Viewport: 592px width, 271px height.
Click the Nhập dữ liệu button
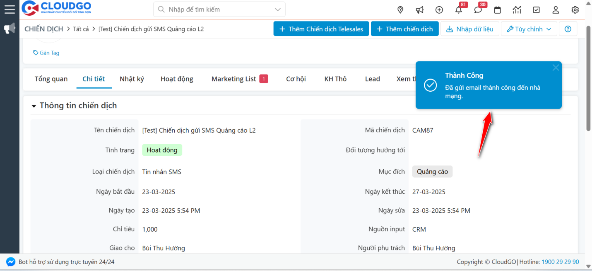pyautogui.click(x=469, y=29)
